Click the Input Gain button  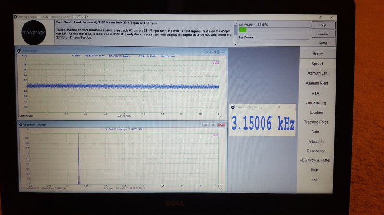[323, 34]
